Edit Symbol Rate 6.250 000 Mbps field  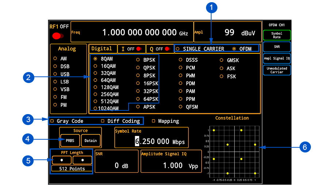[152, 137]
